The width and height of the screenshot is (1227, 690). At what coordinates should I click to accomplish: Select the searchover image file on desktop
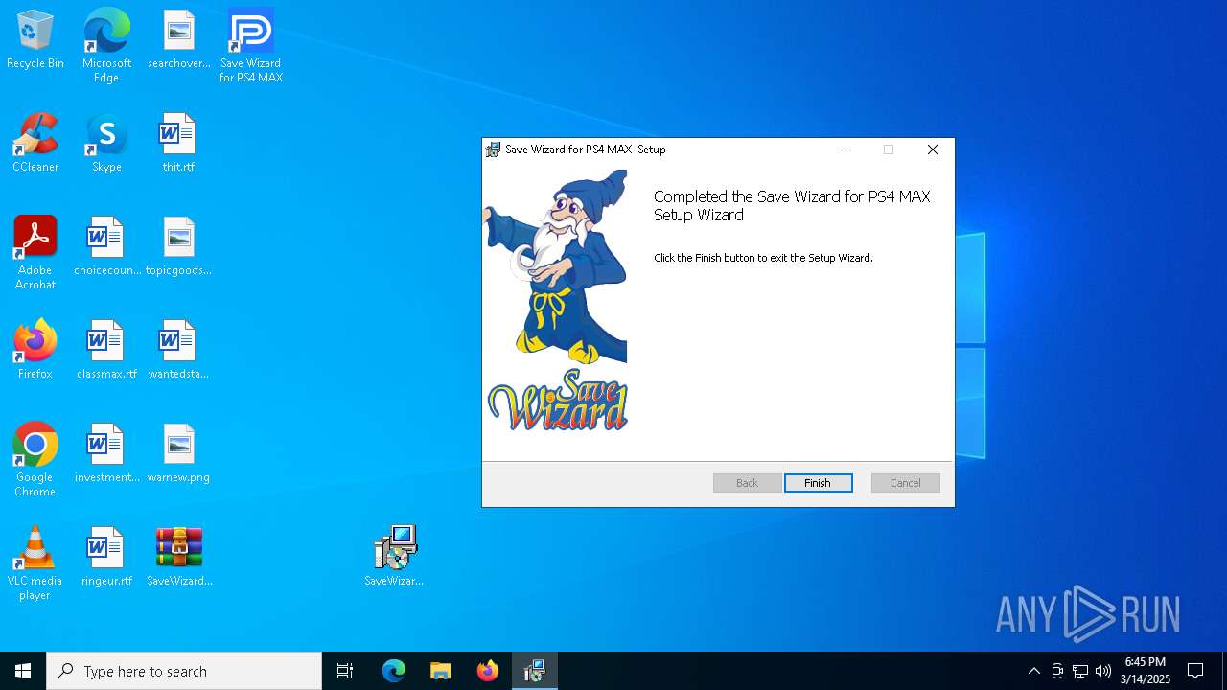(x=179, y=40)
